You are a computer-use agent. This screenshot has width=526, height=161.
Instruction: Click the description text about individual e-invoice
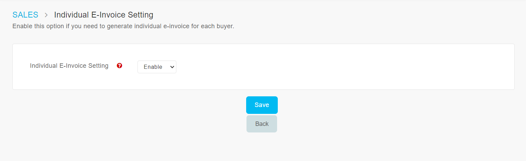(x=123, y=26)
